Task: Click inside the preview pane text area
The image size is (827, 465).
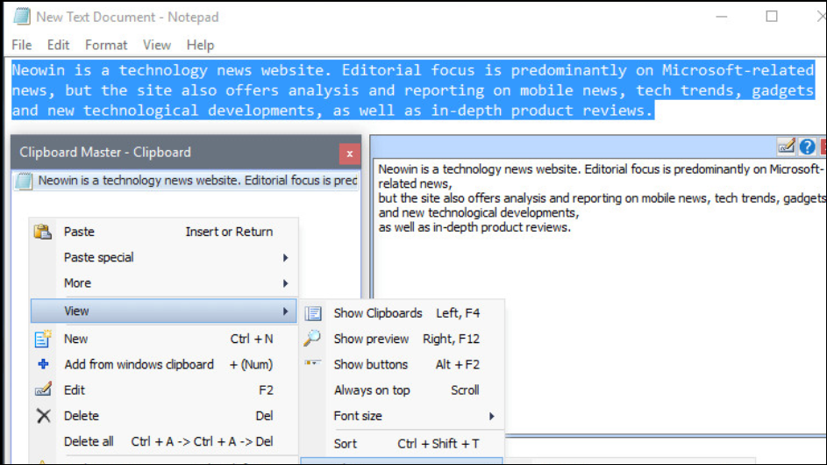Action: coord(600,296)
